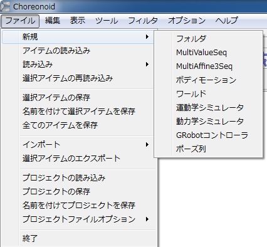This screenshot has width=267, height=247.
Task: Choose 名前を付けて選択アイテムを保存
Action: 78,111
